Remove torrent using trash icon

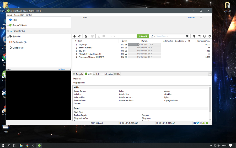pos(92,36)
